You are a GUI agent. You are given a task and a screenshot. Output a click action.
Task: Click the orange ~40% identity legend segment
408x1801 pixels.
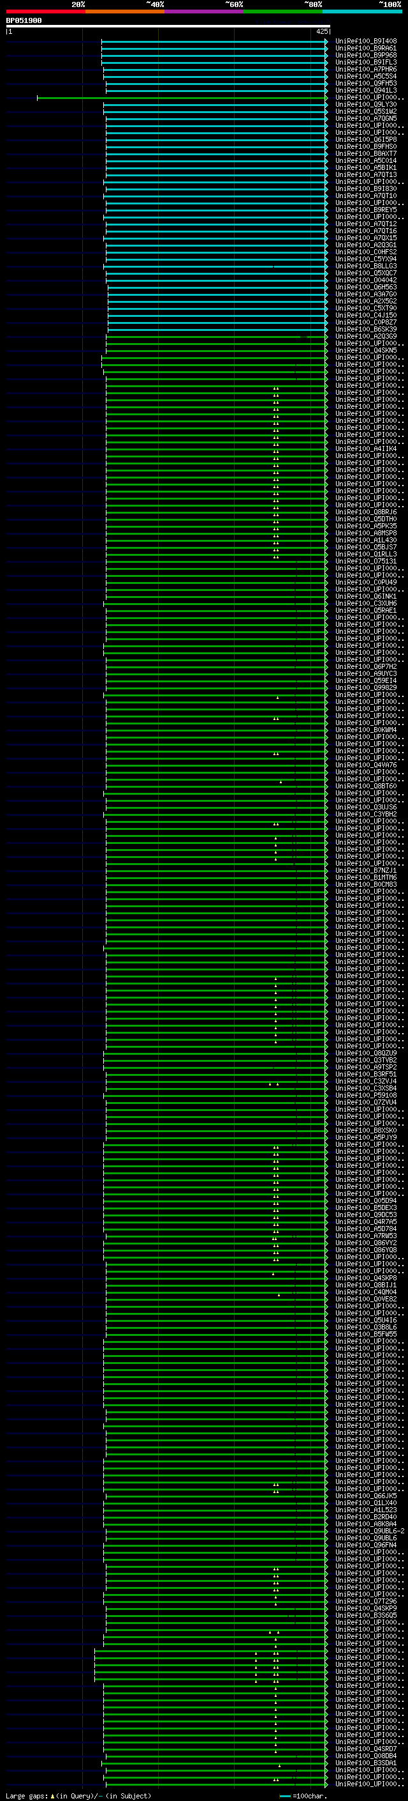coord(125,11)
